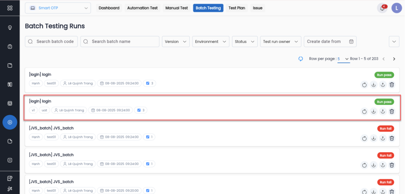
Task: Click upload icon on second JVS_batch row
Action: click(x=382, y=165)
